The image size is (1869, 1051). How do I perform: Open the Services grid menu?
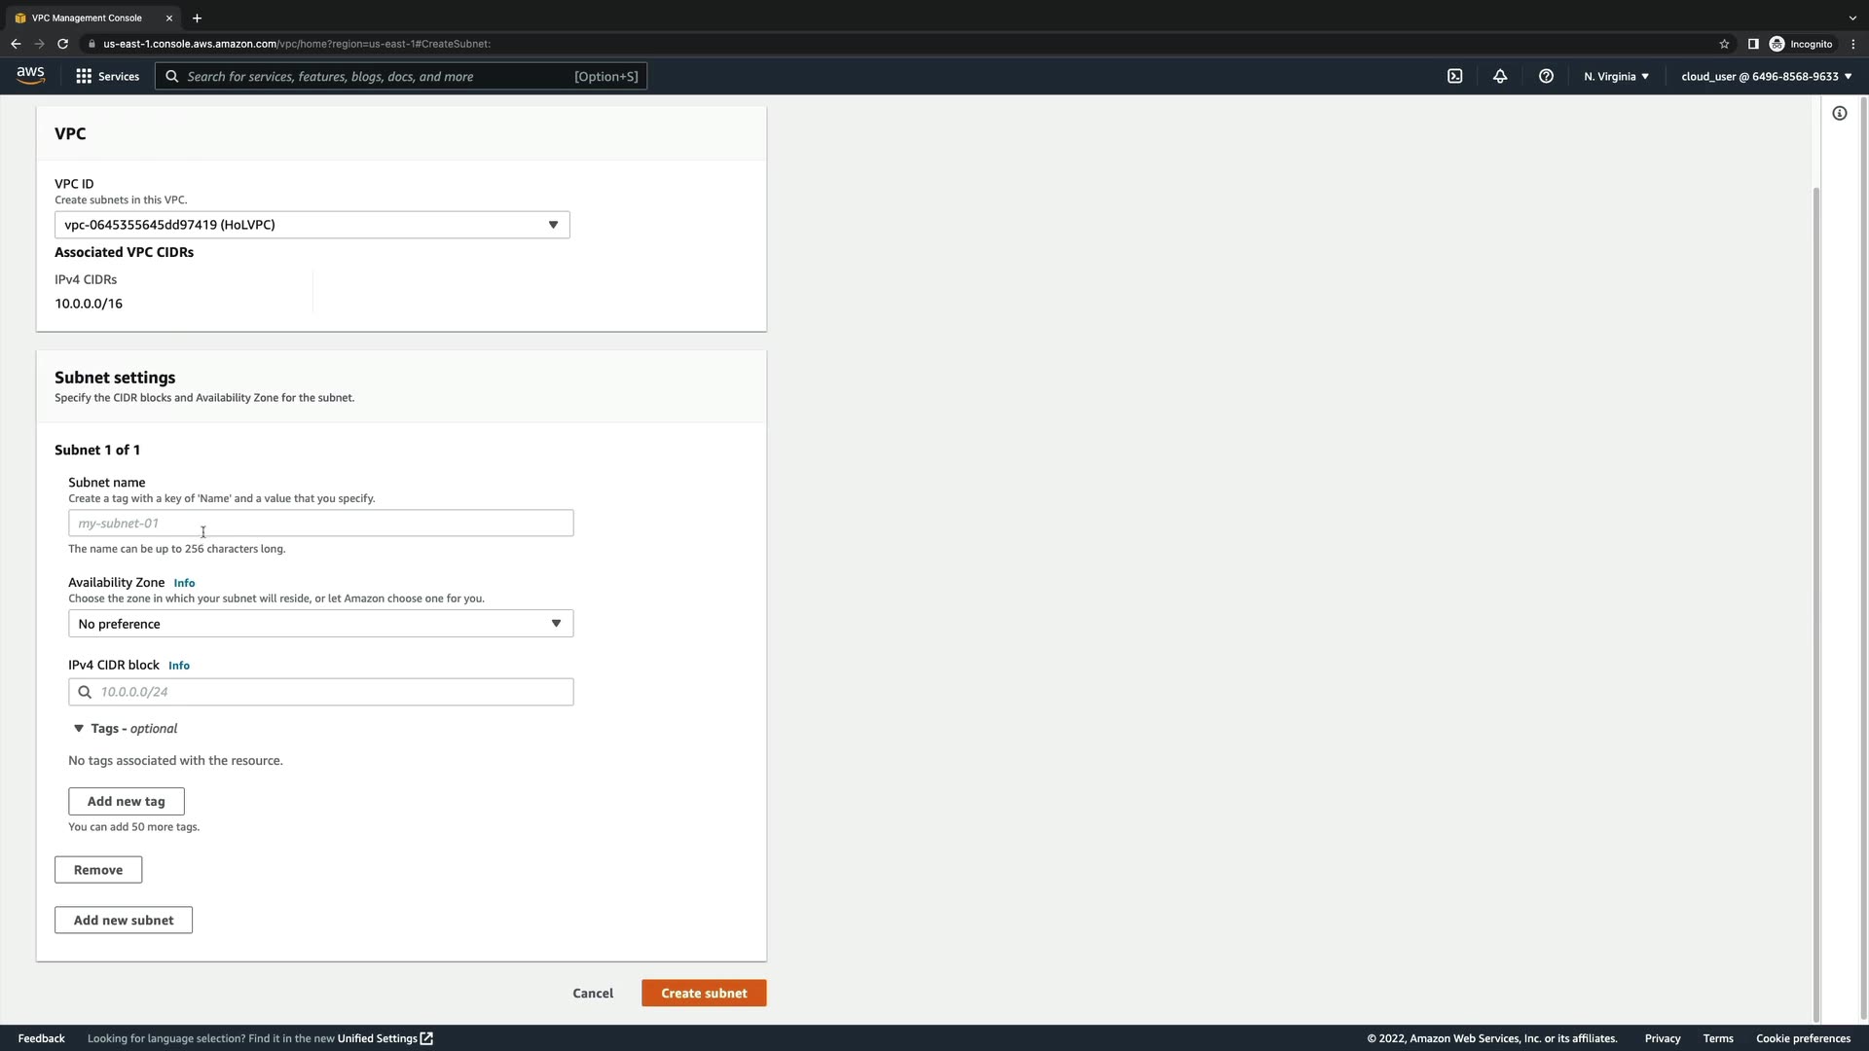(107, 76)
